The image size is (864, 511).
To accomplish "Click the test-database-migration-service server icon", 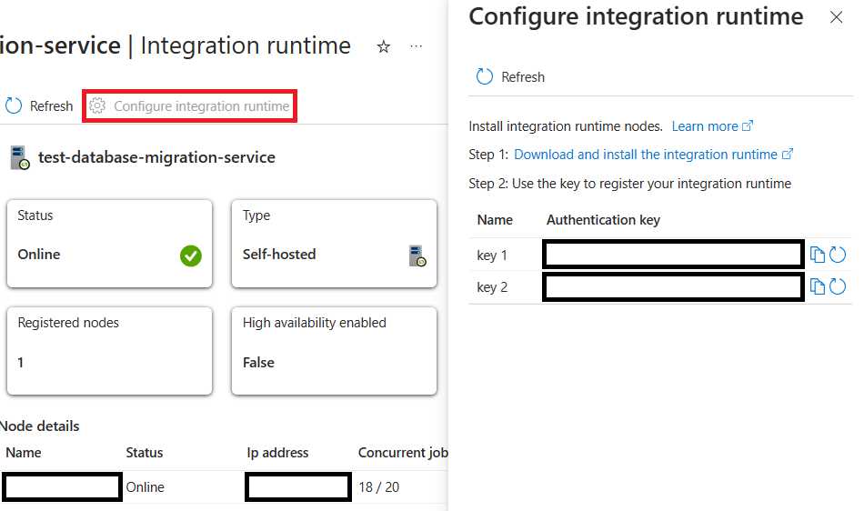I will pyautogui.click(x=20, y=158).
